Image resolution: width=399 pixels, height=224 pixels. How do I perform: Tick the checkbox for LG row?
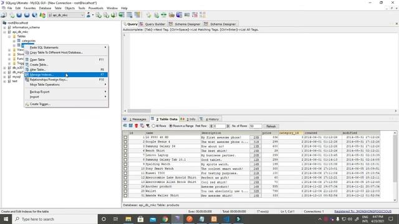pos(125,138)
